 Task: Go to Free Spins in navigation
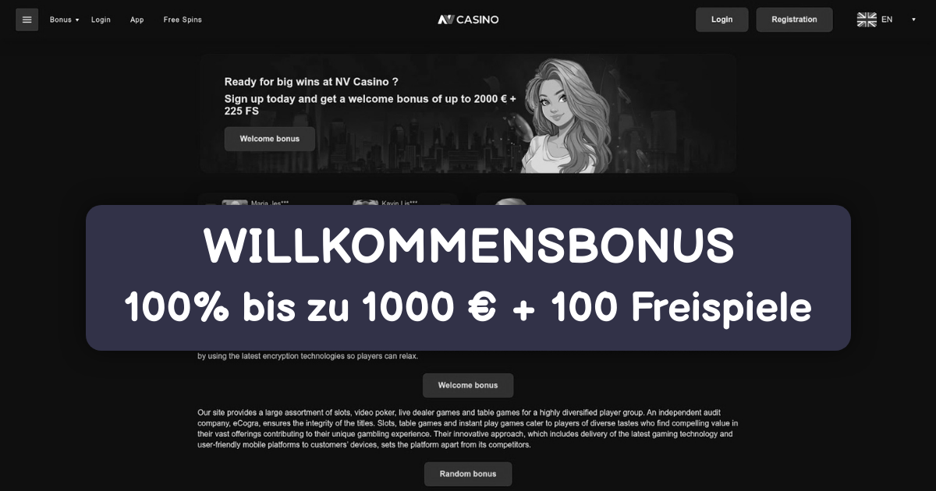tap(183, 19)
